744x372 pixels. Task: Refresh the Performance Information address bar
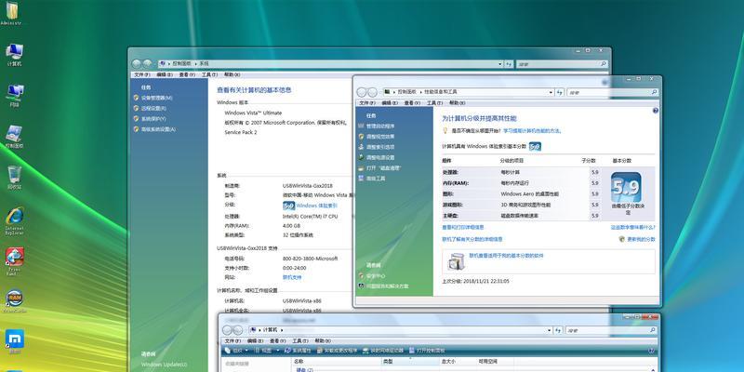[x=560, y=92]
